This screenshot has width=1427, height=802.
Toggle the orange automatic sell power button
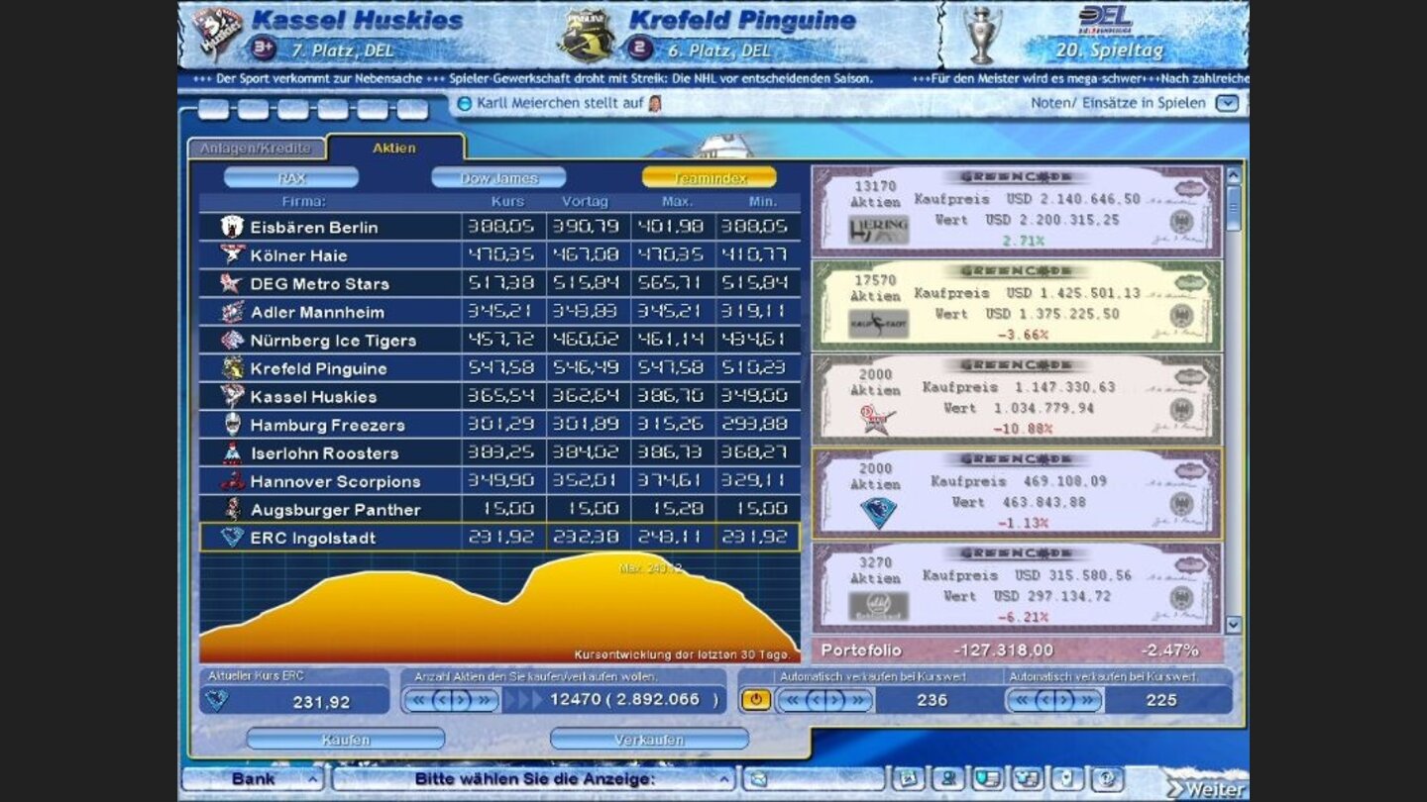tap(756, 700)
